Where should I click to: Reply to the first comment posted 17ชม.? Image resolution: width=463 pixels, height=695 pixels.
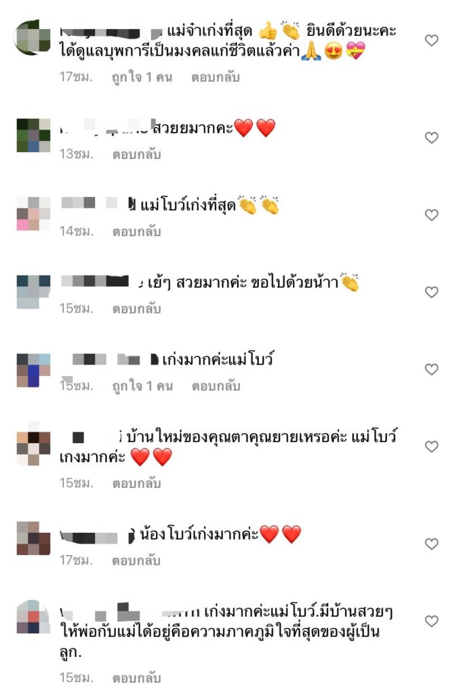point(215,77)
